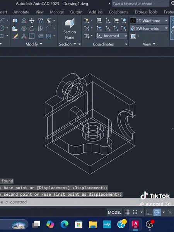Viewport: 174px width, 232px height.
Task: Click the UCS icon display lightbulb icon
Action: 87,20
